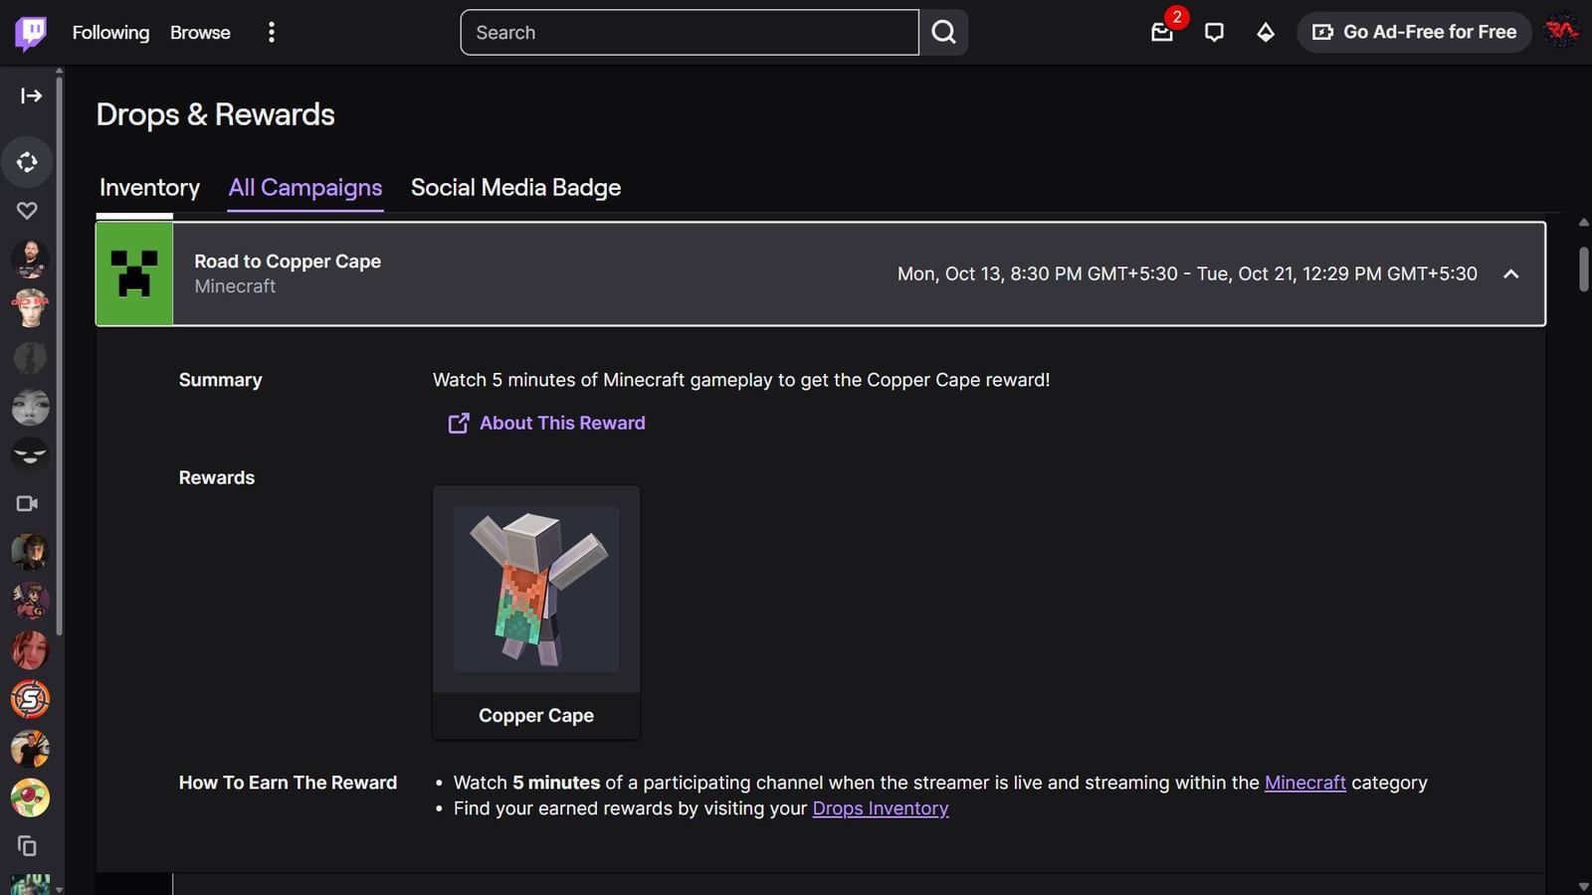1592x895 pixels.
Task: Open the notifications inbox icon
Action: (1162, 33)
